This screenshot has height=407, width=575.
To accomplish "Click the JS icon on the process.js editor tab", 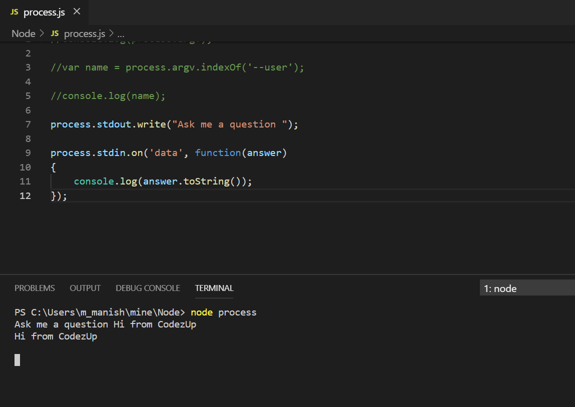I will tap(15, 12).
